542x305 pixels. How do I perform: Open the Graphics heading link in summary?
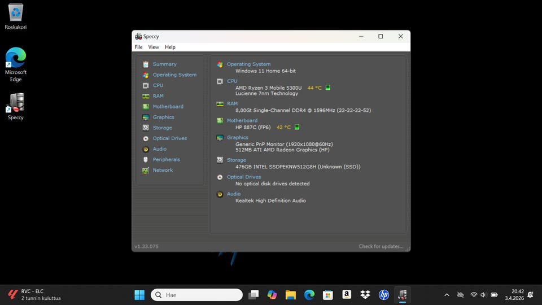coord(238,137)
